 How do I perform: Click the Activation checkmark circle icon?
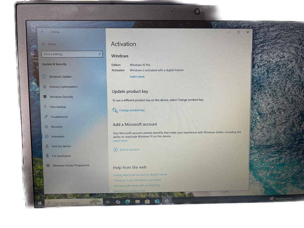(x=47, y=136)
